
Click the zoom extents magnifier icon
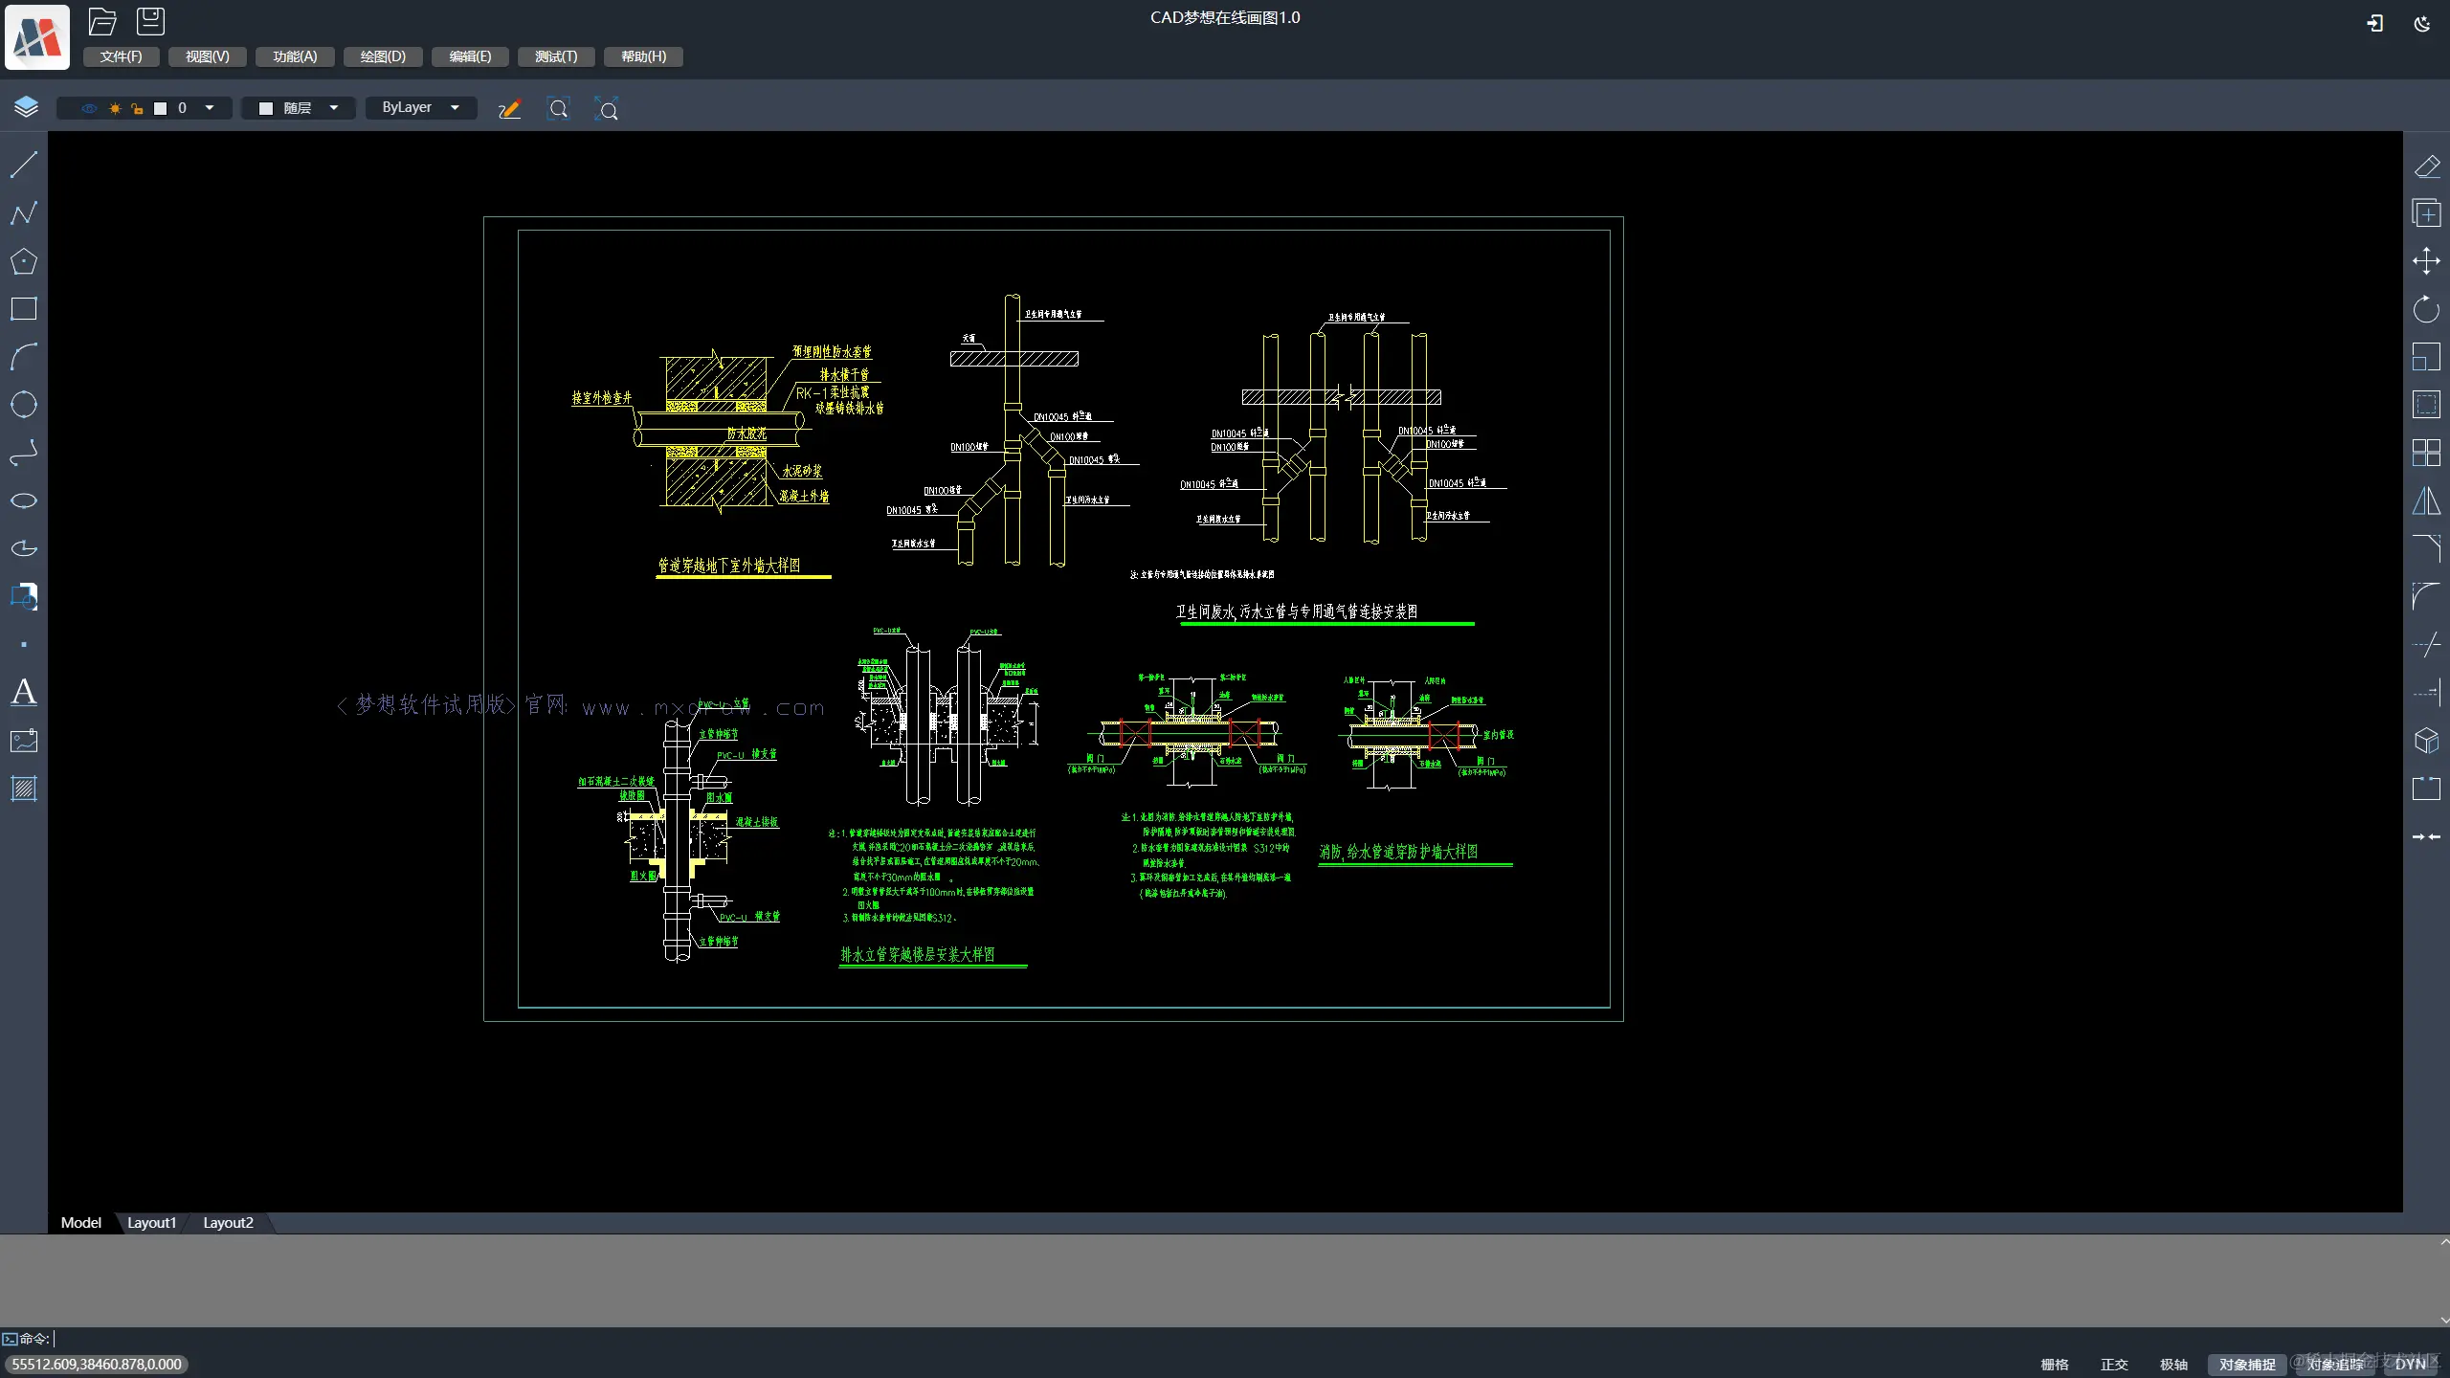click(x=606, y=109)
